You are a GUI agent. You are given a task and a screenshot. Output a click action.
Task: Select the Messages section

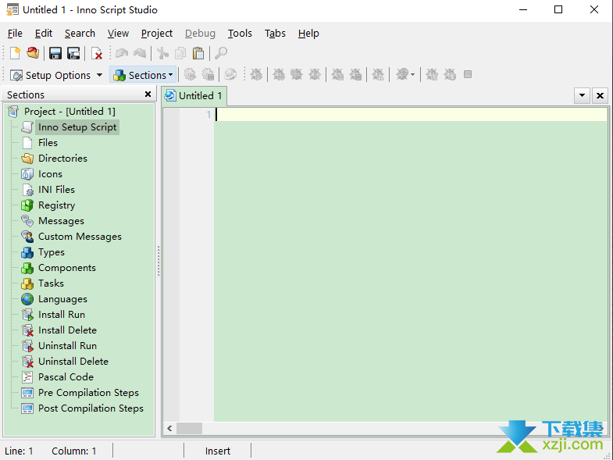click(x=61, y=221)
